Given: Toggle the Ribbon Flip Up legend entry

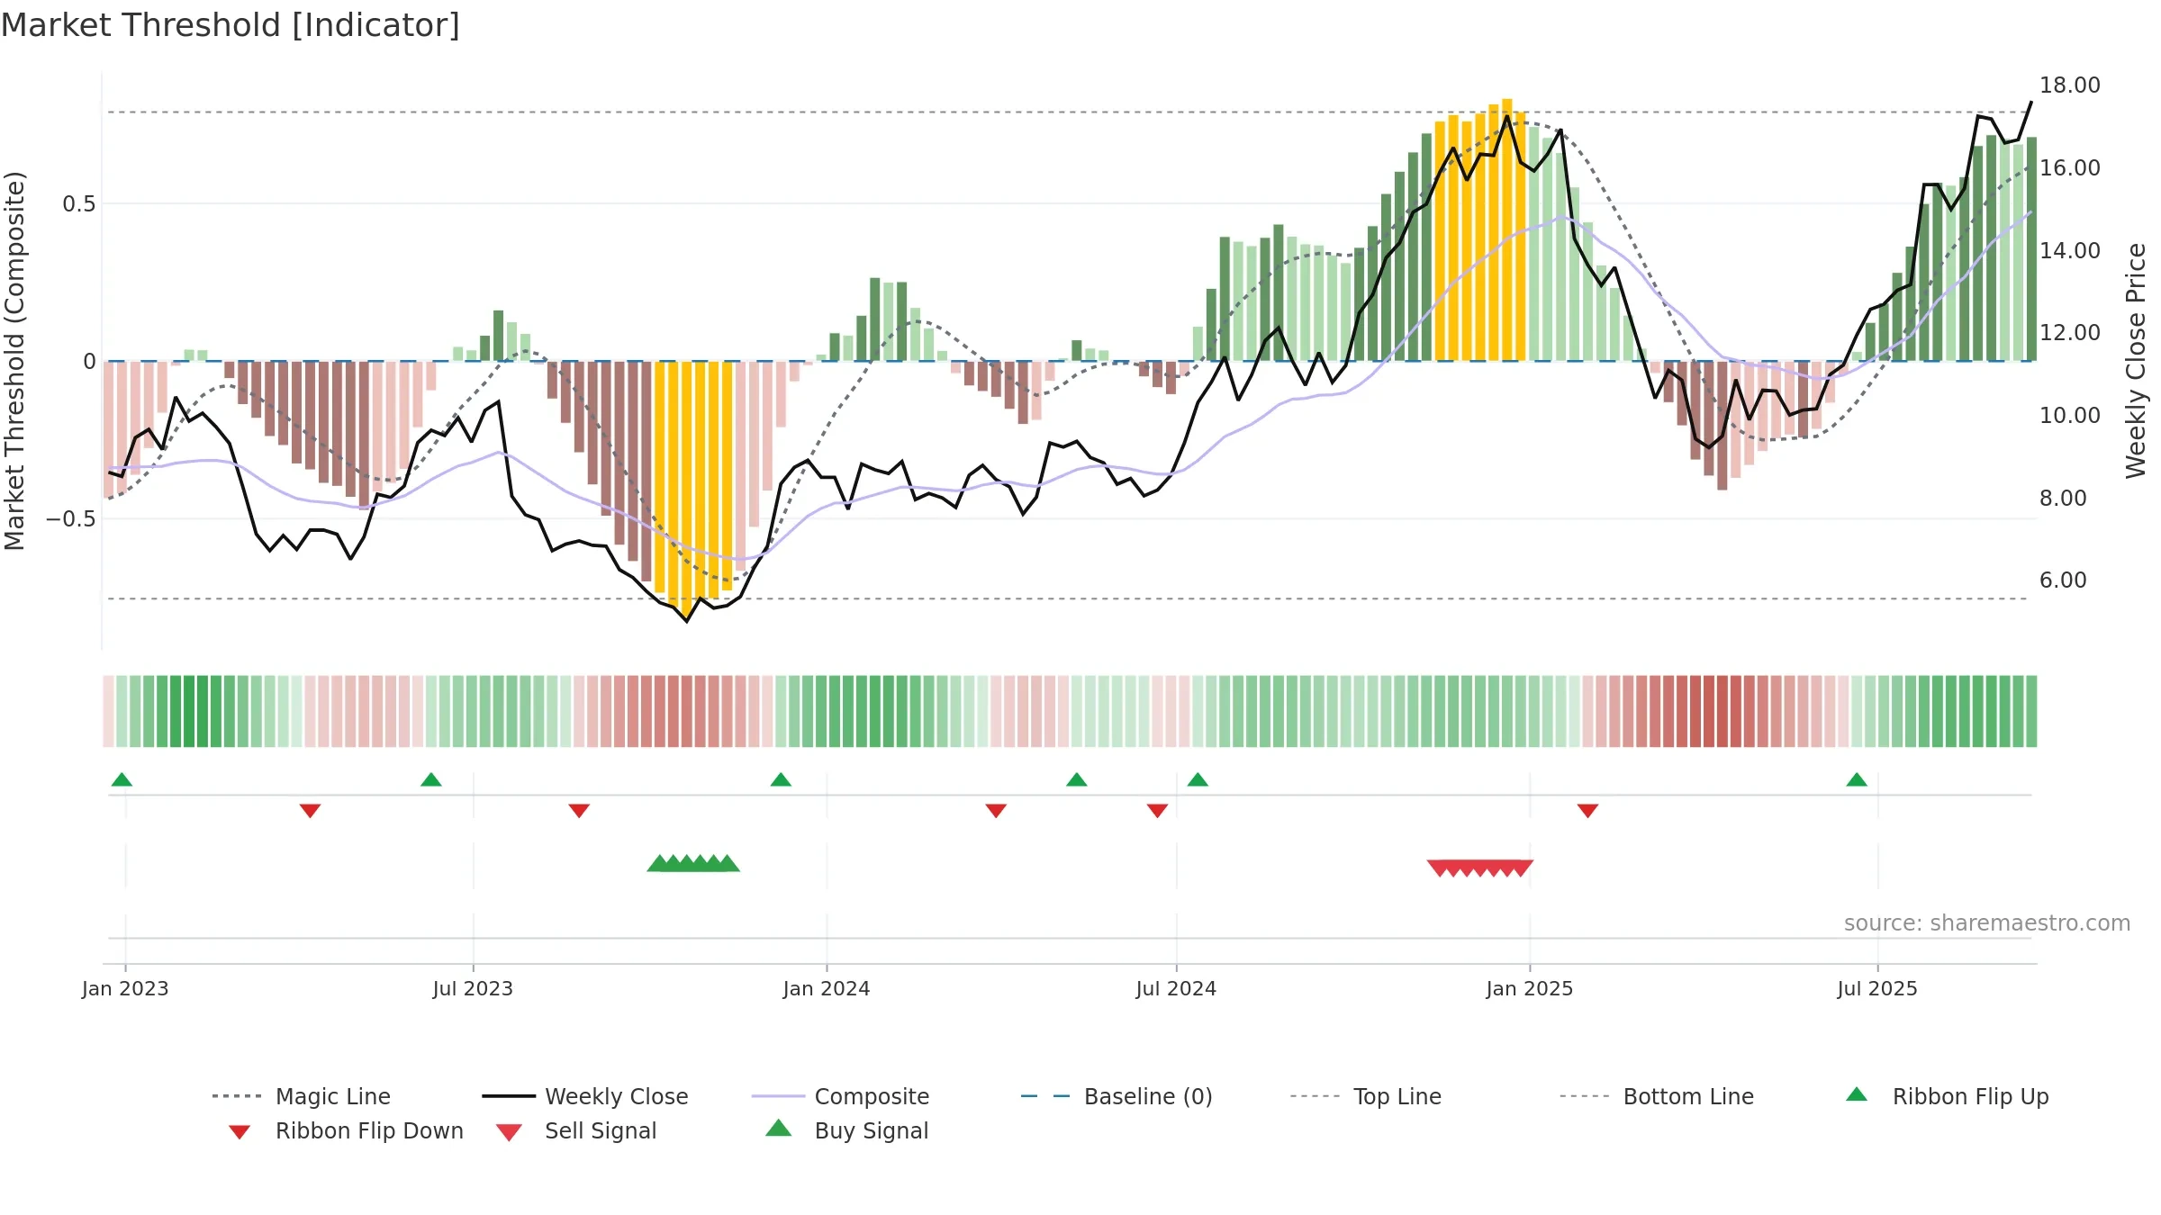Looking at the screenshot, I should (x=1948, y=1096).
